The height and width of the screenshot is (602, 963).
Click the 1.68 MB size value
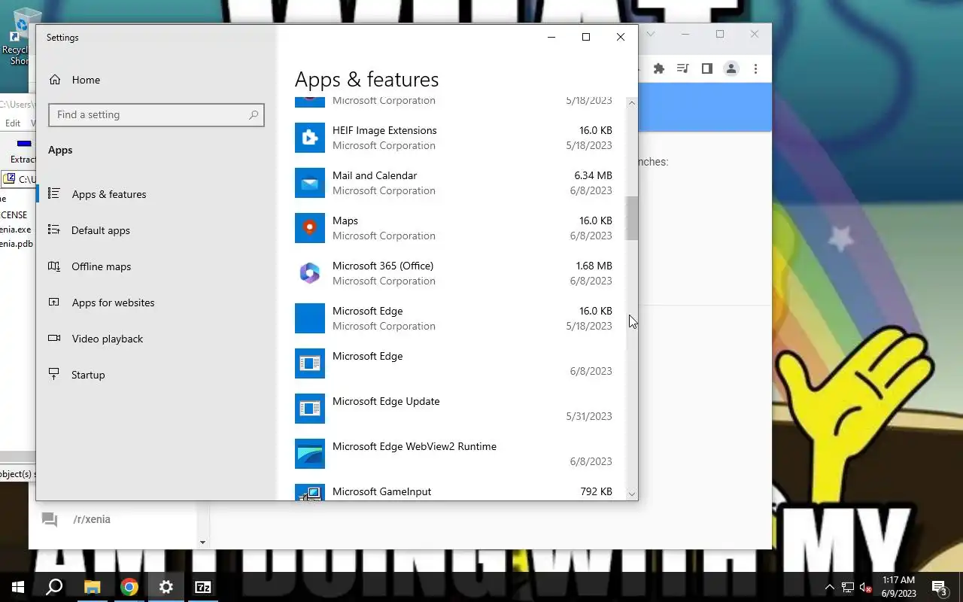pos(594,266)
